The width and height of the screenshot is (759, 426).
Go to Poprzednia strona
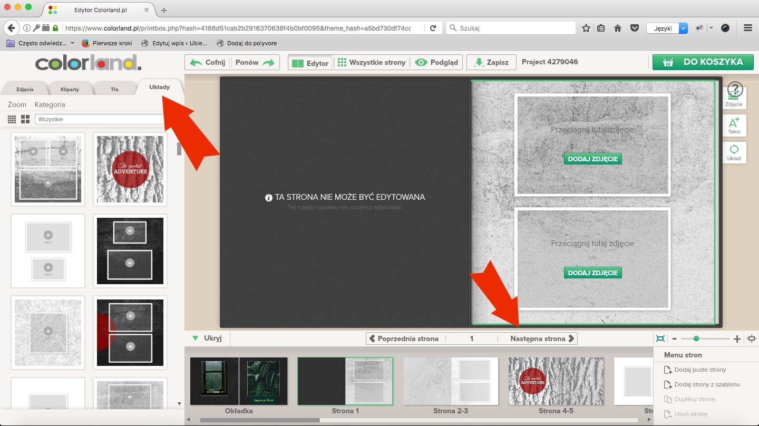pyautogui.click(x=404, y=338)
